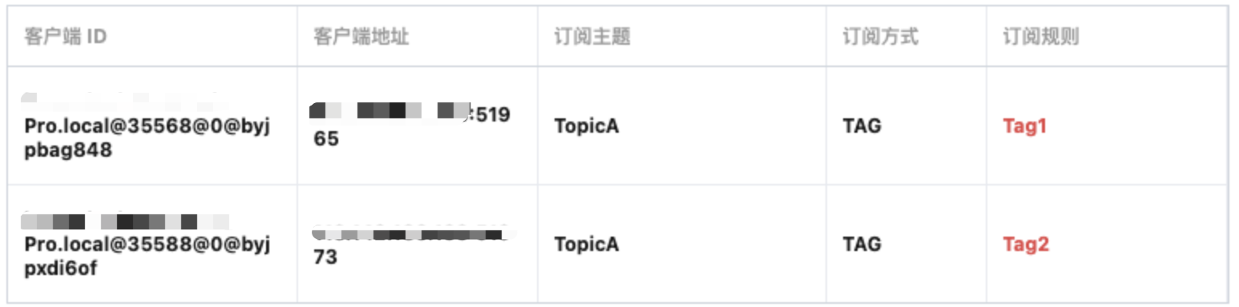
Task: Click the 客户端地址 column header
Action: click(361, 38)
